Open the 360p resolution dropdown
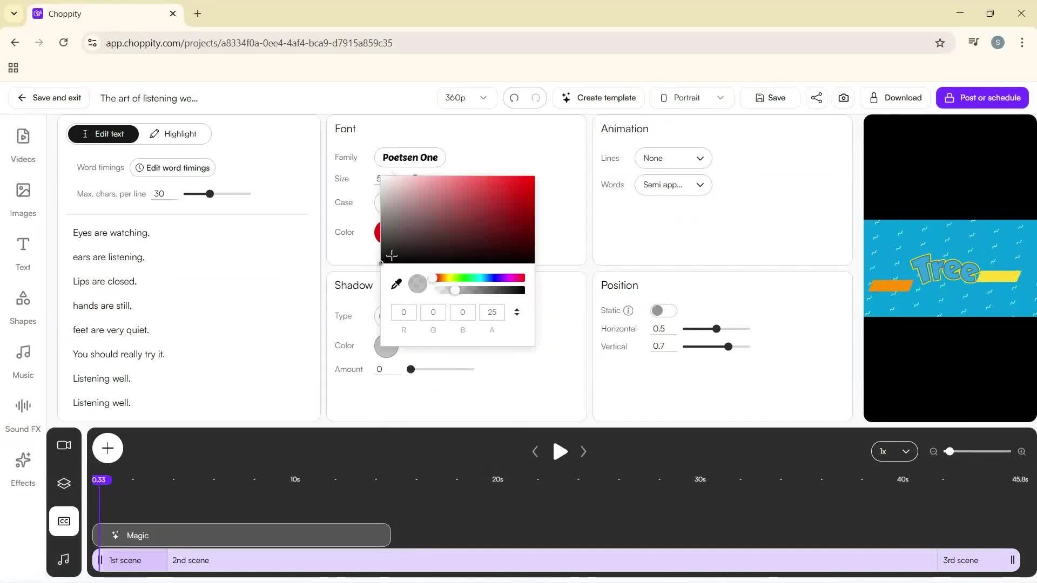The height and width of the screenshot is (583, 1037). point(466,98)
